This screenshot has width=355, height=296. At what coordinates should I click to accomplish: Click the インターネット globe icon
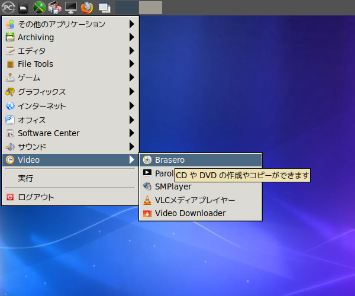(x=10, y=106)
